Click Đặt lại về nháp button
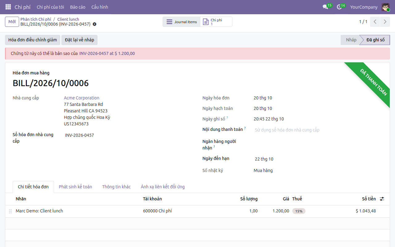Image resolution: width=395 pixels, height=247 pixels. (x=80, y=40)
